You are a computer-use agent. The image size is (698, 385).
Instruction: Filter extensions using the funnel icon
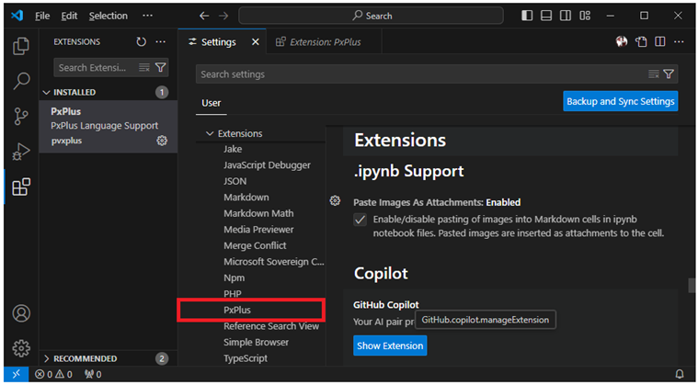(161, 68)
